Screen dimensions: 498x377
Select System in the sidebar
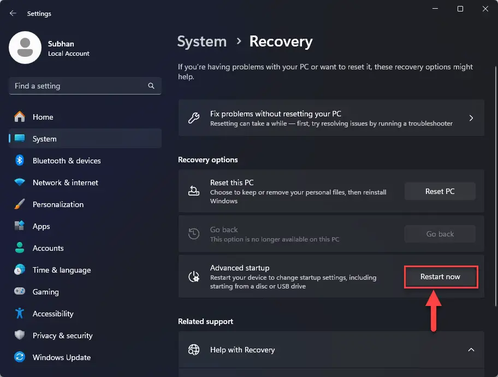45,139
